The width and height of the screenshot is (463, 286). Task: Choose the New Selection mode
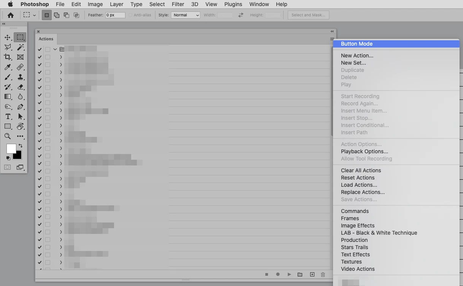47,15
